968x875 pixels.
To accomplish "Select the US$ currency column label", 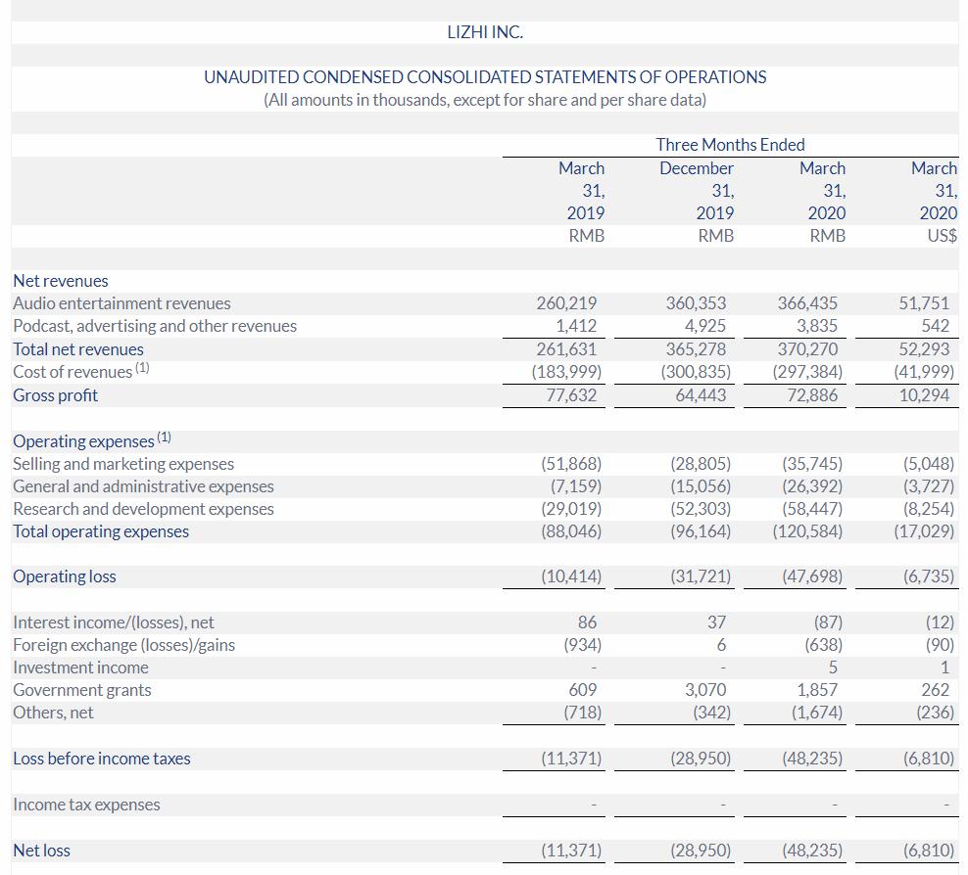I will pyautogui.click(x=943, y=236).
